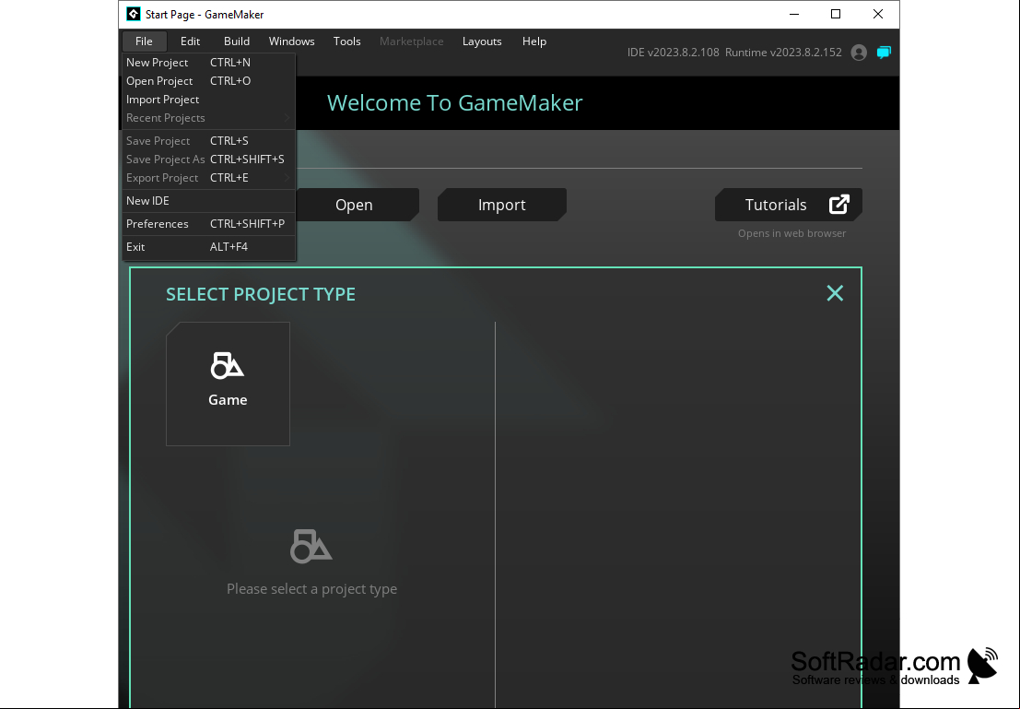Screen dimensions: 1020x709
Task: Choose Open Project from File menu
Action: pyautogui.click(x=209, y=81)
